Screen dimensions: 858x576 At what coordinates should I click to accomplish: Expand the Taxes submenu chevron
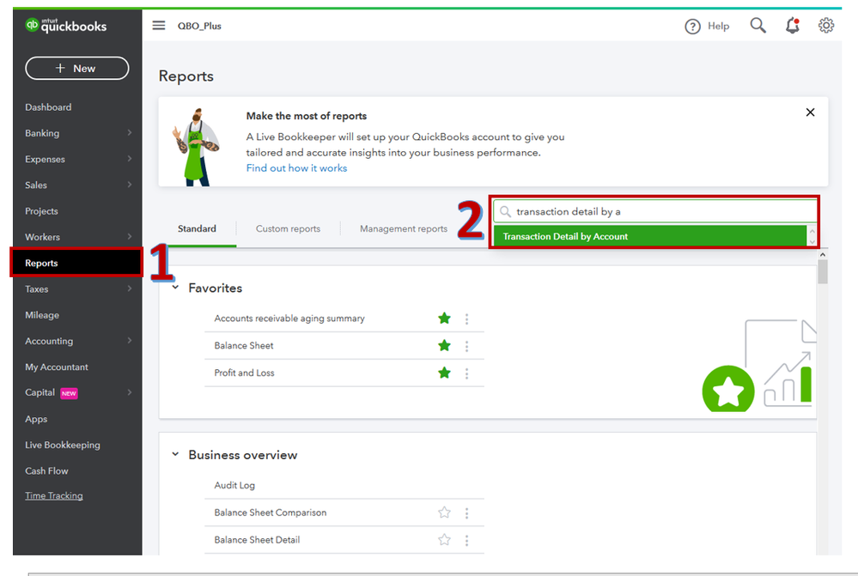pos(130,288)
